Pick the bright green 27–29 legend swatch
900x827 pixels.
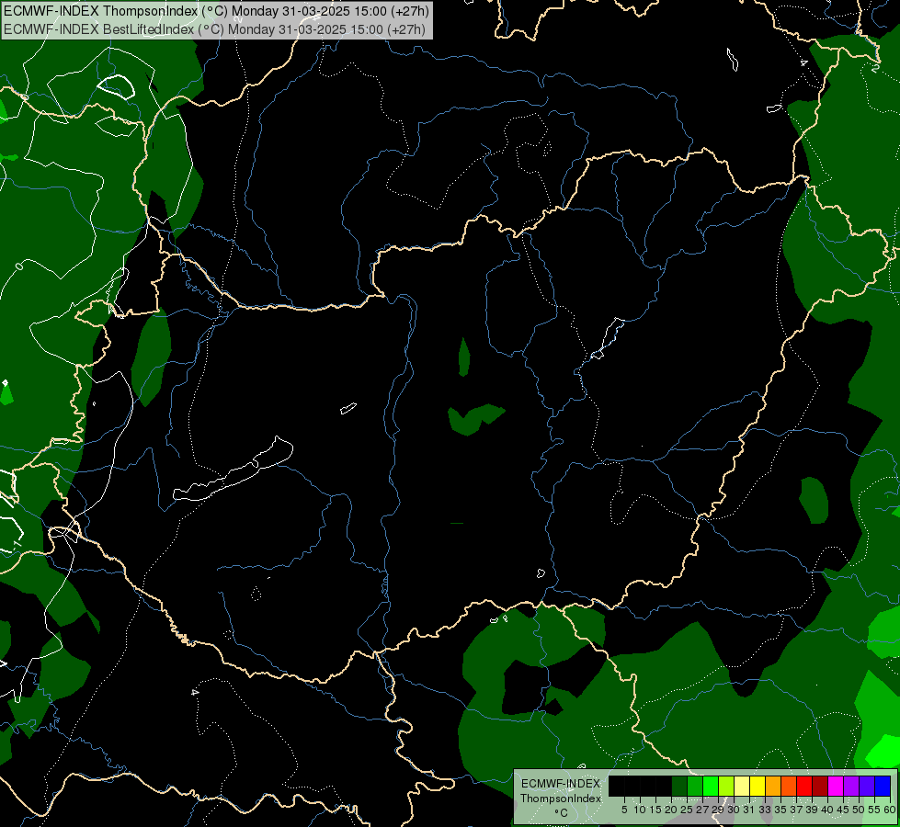pos(711,787)
